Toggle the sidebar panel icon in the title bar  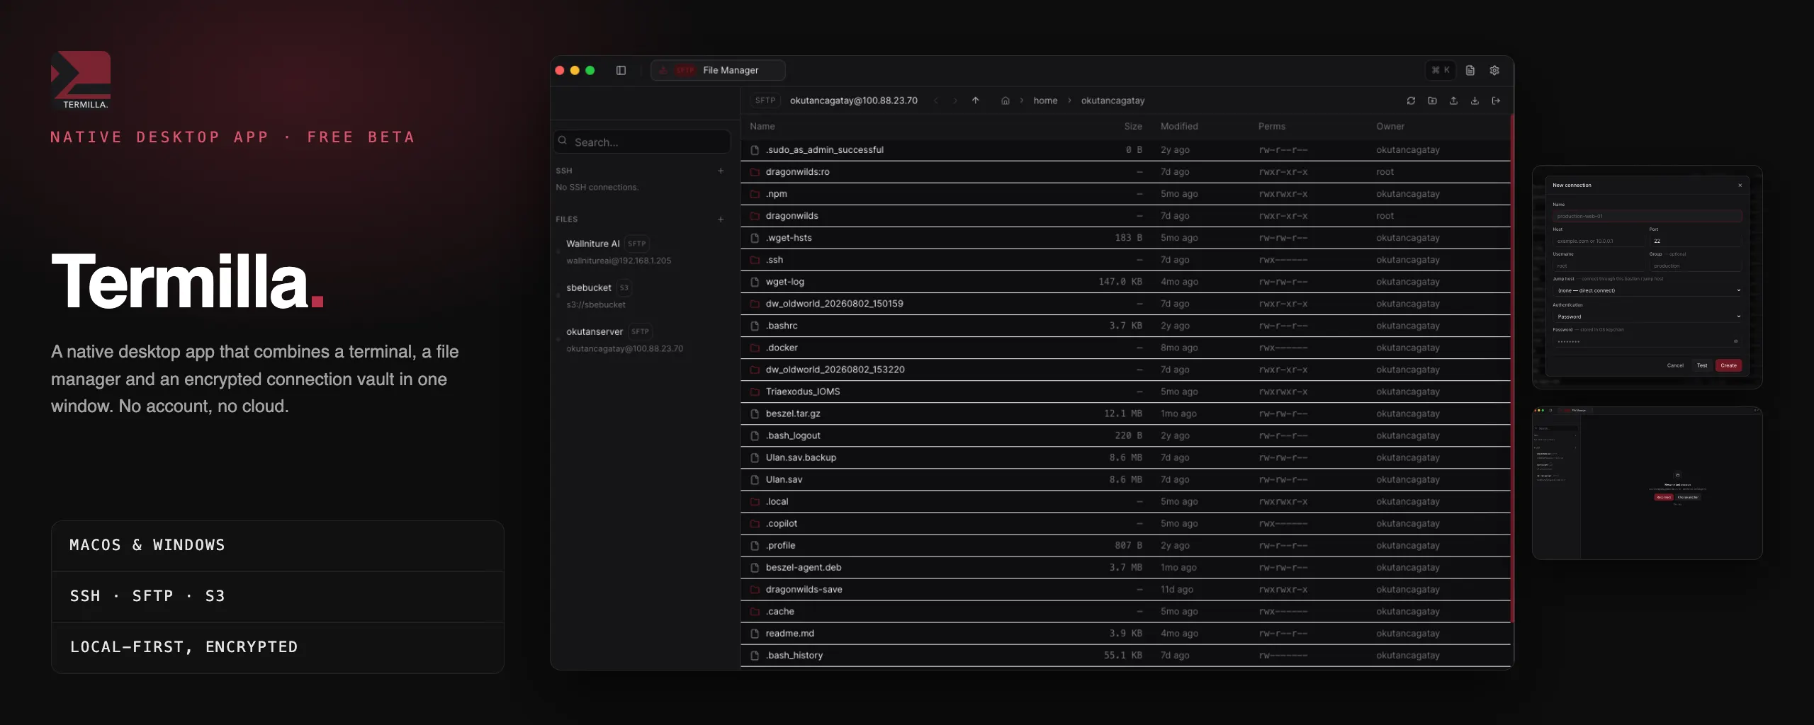click(x=621, y=70)
